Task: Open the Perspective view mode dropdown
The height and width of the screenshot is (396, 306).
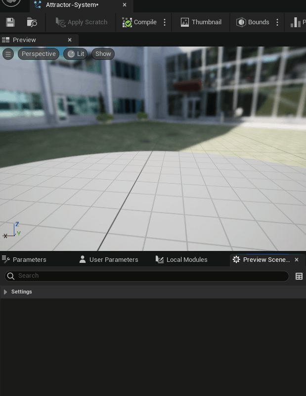Action: click(39, 54)
